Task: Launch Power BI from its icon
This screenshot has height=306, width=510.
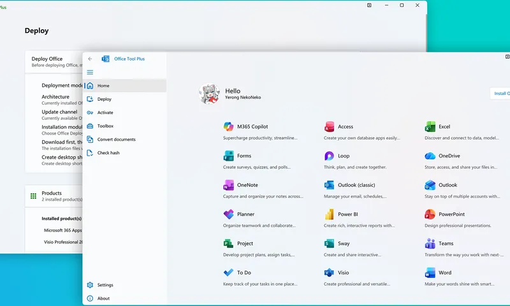Action: 329,214
